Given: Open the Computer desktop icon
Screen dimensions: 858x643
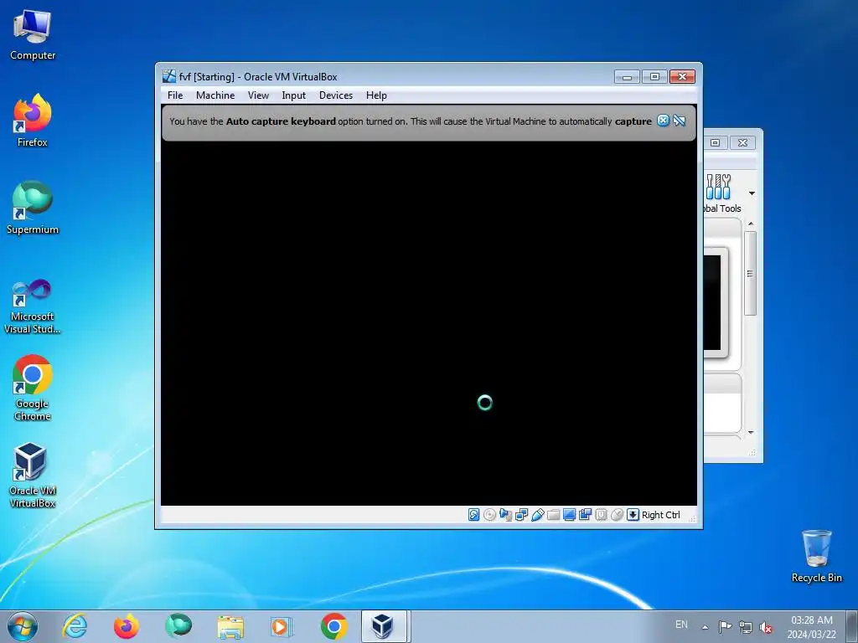Looking at the screenshot, I should click(x=33, y=35).
